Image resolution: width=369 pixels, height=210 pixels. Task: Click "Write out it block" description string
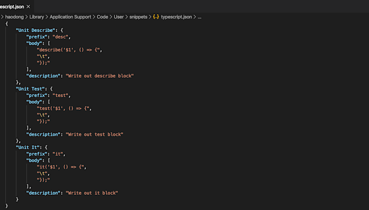(92, 193)
